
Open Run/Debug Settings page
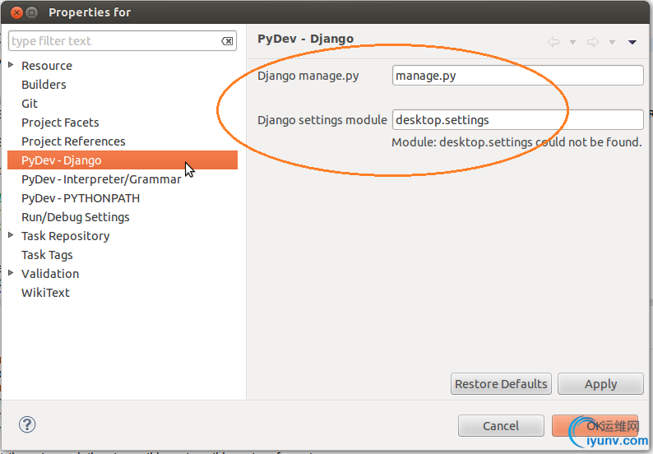click(x=76, y=217)
